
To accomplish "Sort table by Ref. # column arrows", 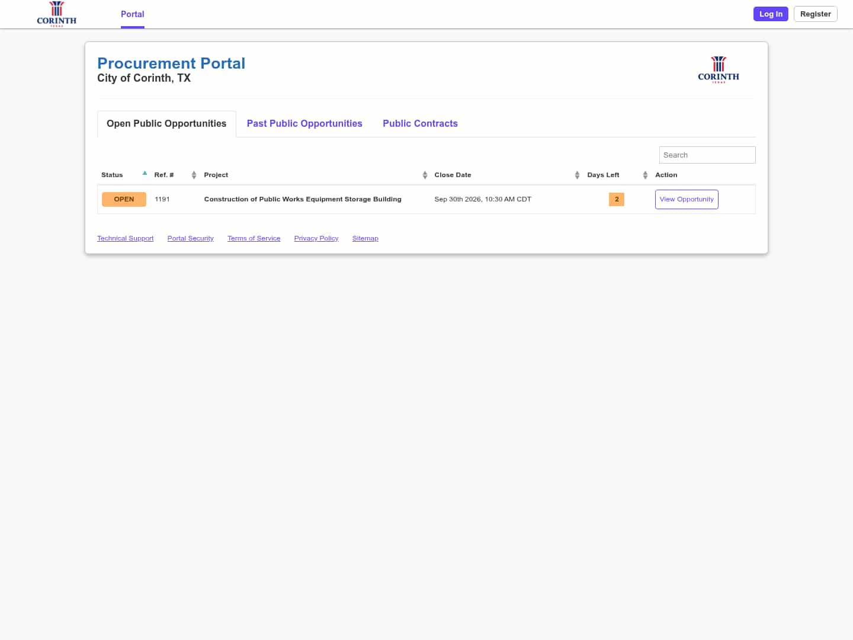I will pyautogui.click(x=194, y=175).
